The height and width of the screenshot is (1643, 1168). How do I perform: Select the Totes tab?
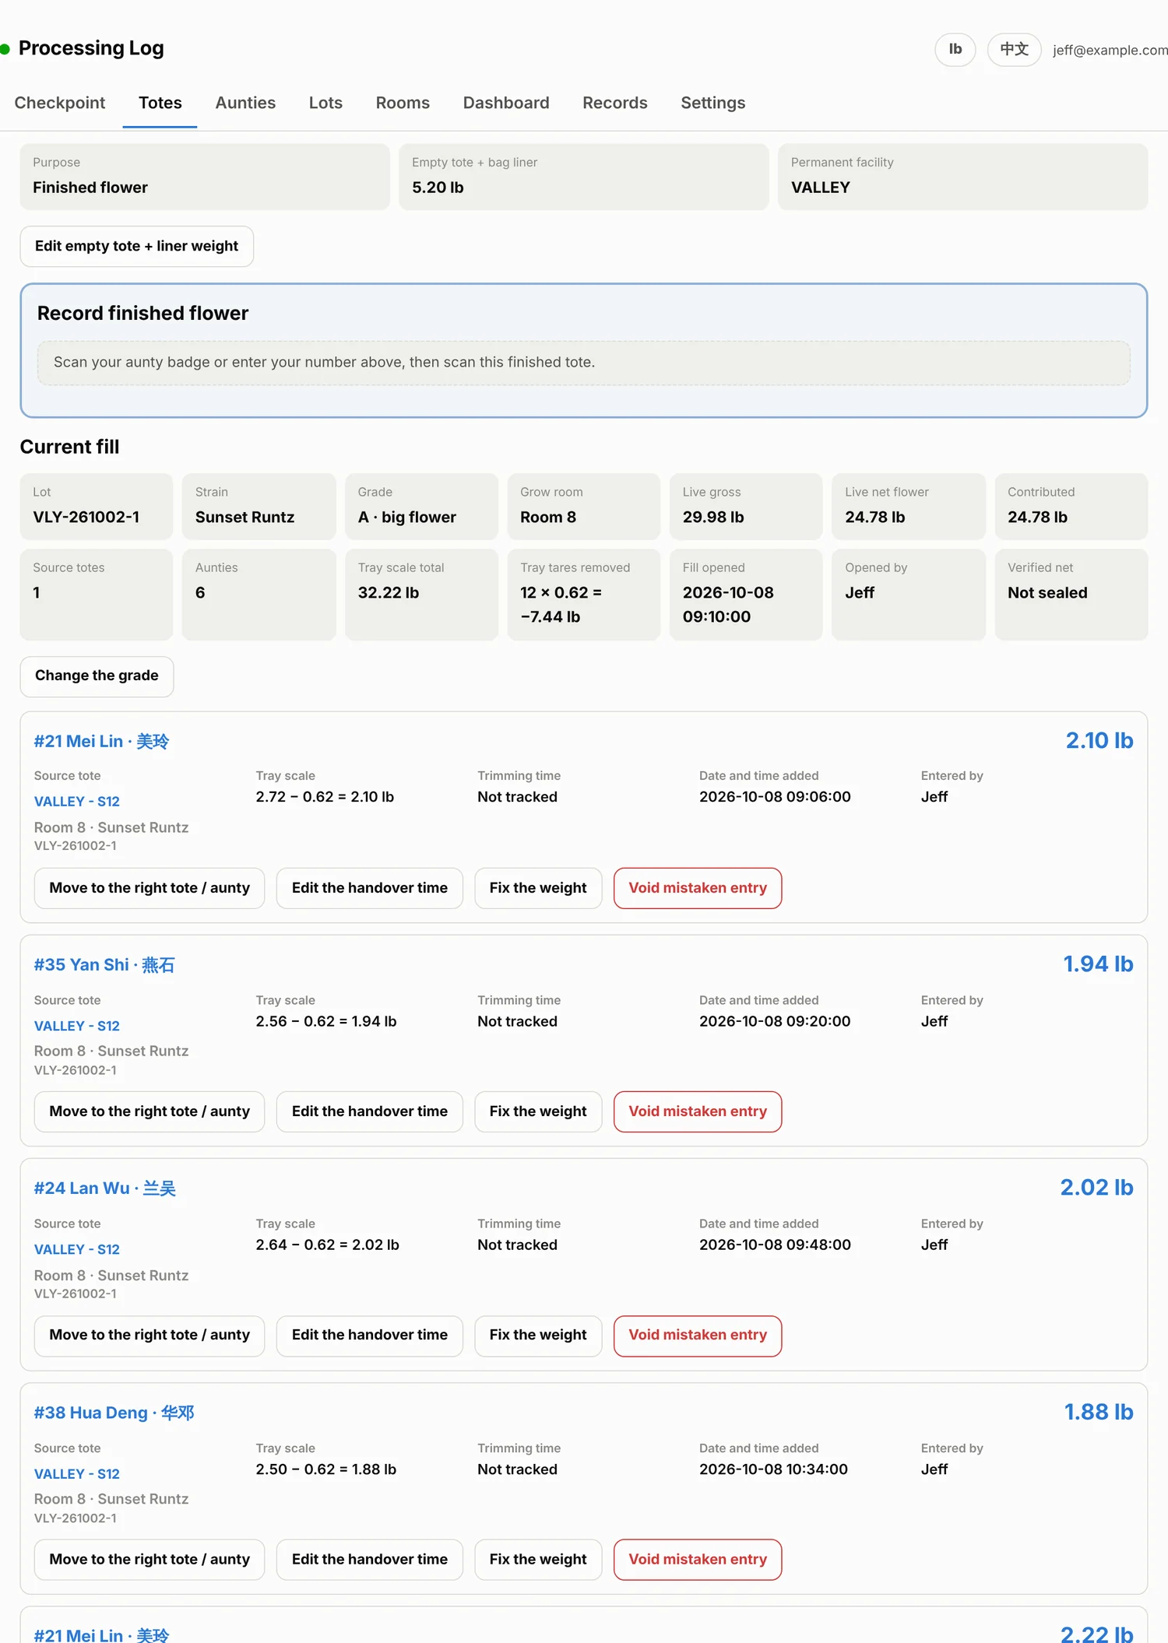coord(160,103)
